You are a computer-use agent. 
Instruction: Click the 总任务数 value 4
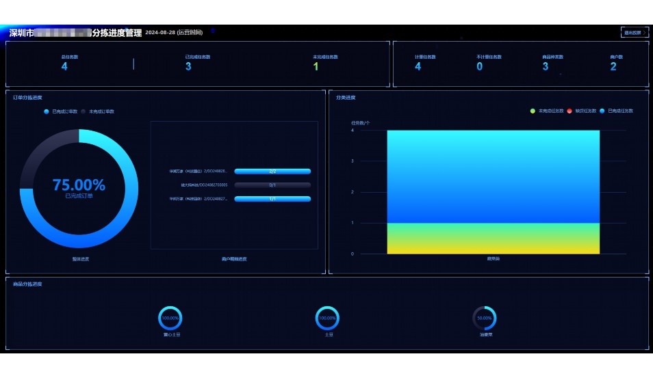coord(64,66)
